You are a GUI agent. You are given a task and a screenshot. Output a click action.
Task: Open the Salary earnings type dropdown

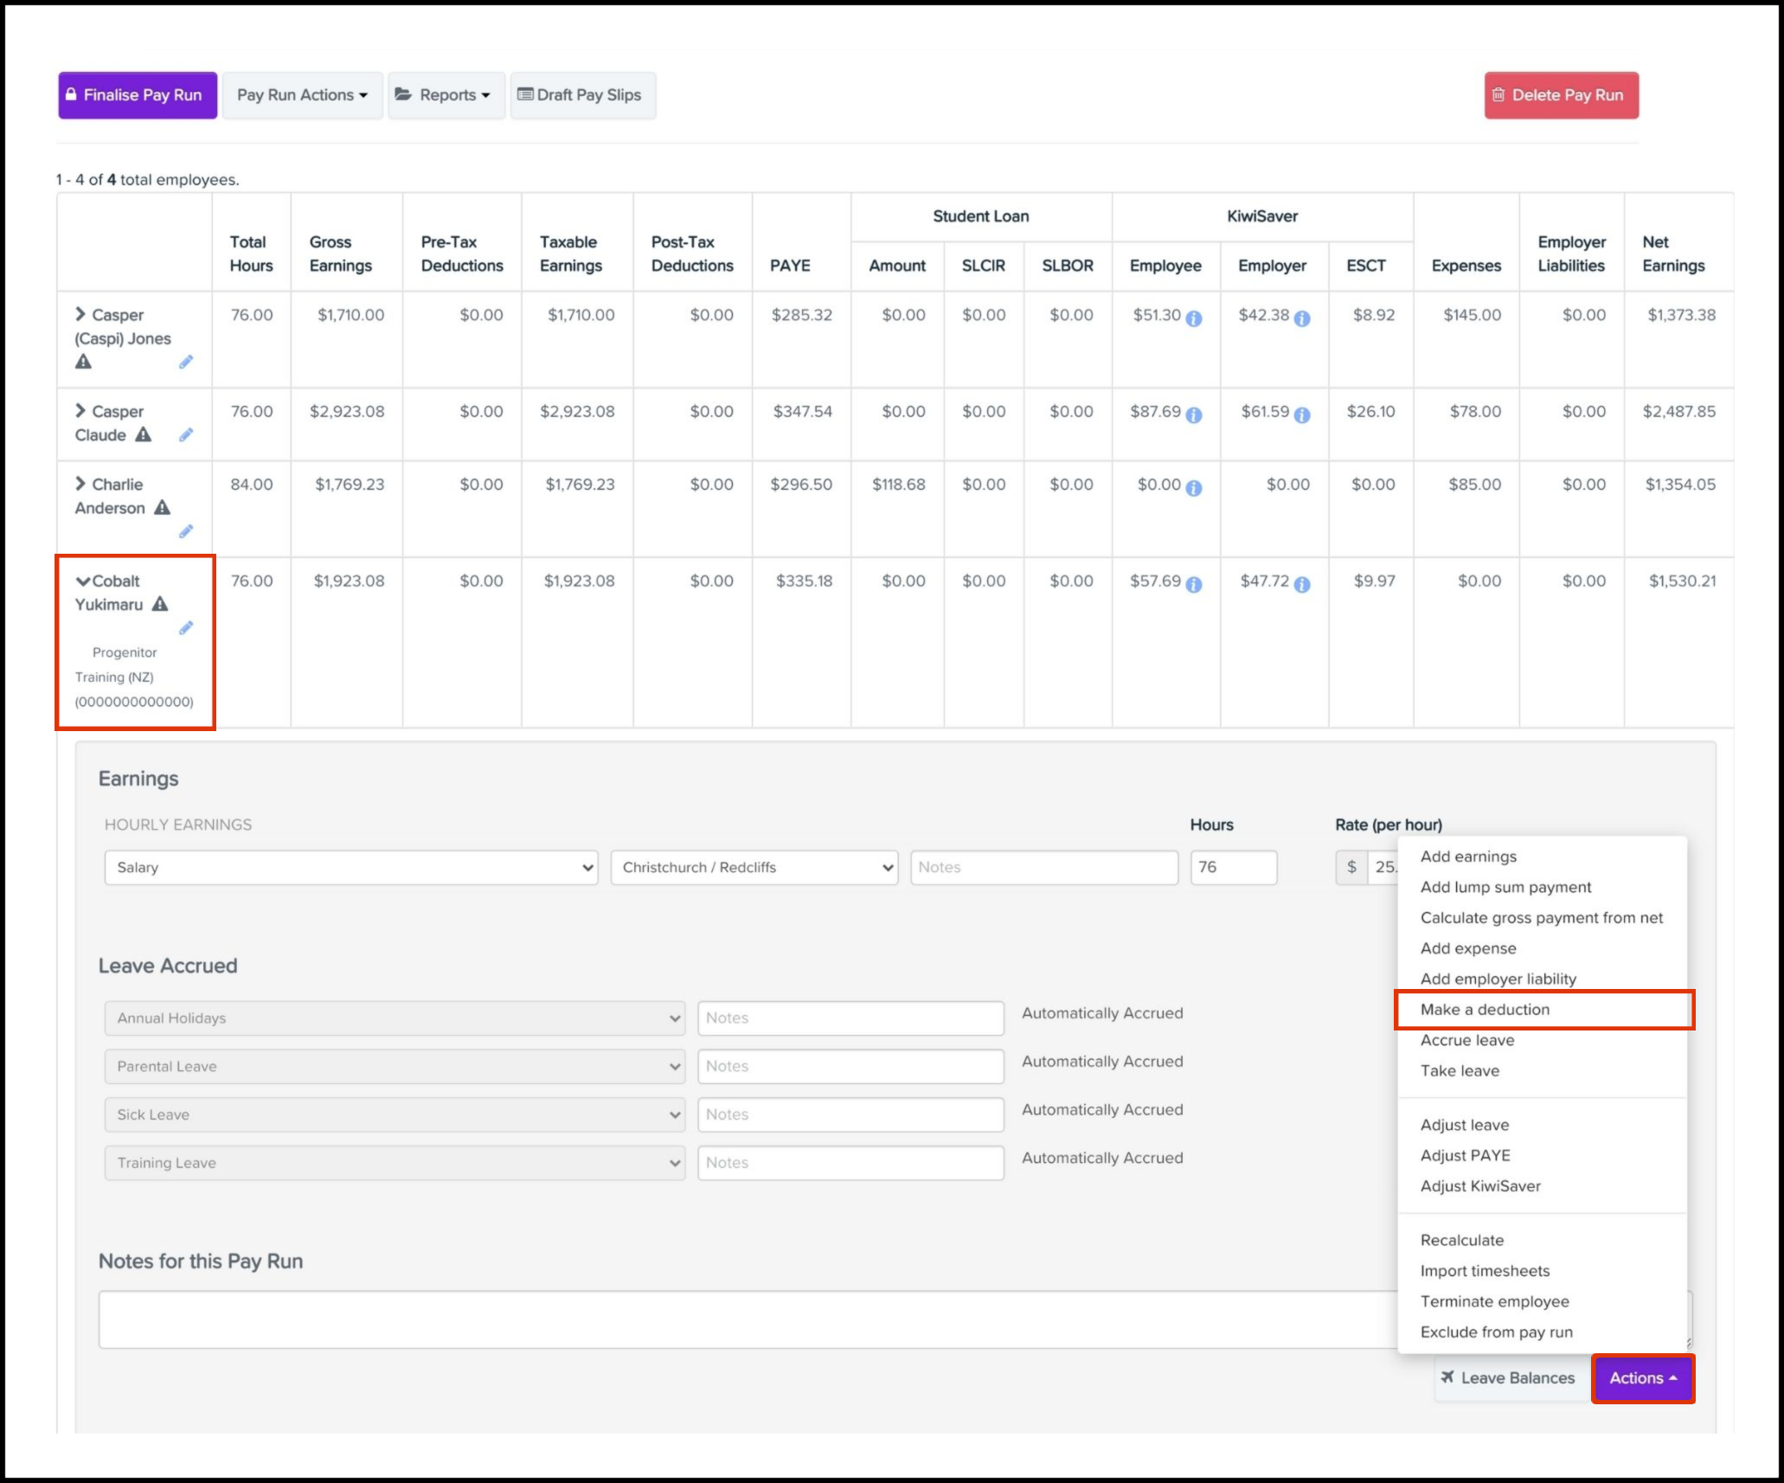click(350, 867)
